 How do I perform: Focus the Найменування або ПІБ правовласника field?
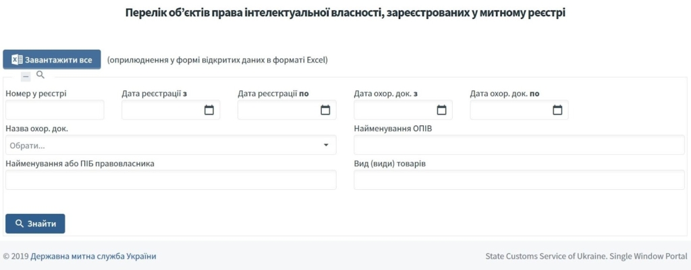171,180
